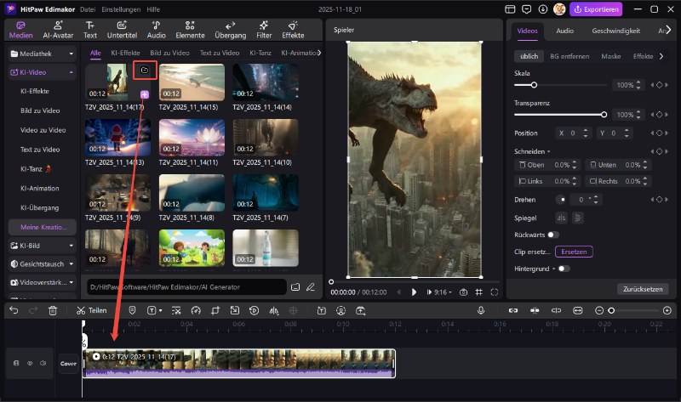Image resolution: width=681 pixels, height=402 pixels.
Task: Open the Audio library panel
Action: point(156,30)
